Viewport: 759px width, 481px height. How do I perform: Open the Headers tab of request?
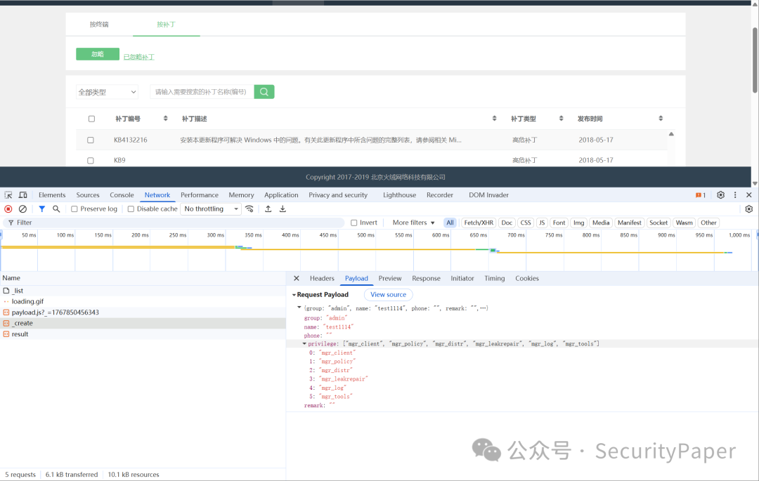pos(322,279)
